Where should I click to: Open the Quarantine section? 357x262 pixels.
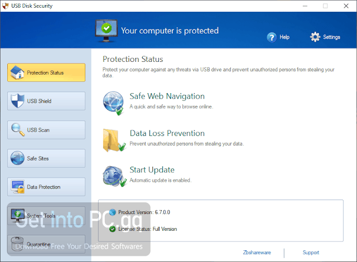tap(46, 244)
